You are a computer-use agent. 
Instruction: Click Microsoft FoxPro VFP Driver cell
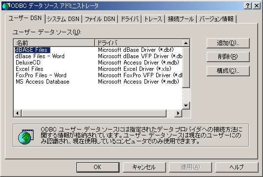(140, 75)
